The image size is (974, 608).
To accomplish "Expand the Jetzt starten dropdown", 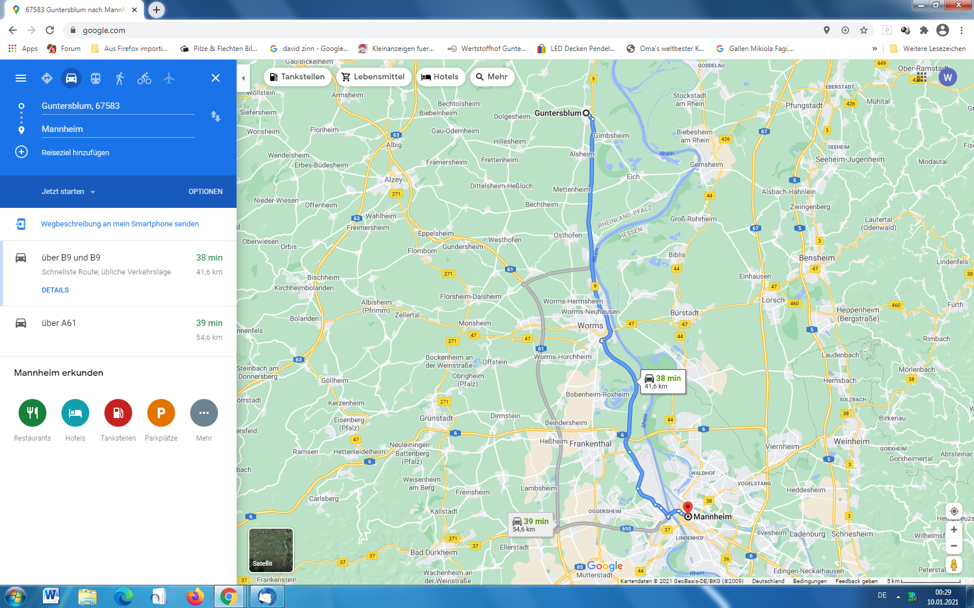I will pos(68,192).
